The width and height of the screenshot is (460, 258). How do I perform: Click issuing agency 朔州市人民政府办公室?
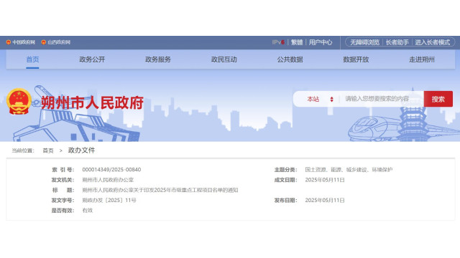pyautogui.click(x=108, y=180)
